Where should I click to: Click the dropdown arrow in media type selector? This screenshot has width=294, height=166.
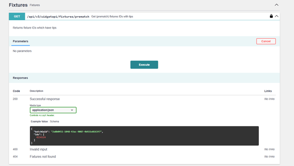[72, 110]
